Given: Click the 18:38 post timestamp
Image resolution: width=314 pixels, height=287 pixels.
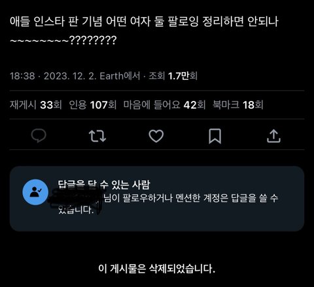Looking at the screenshot, I should (x=22, y=76).
